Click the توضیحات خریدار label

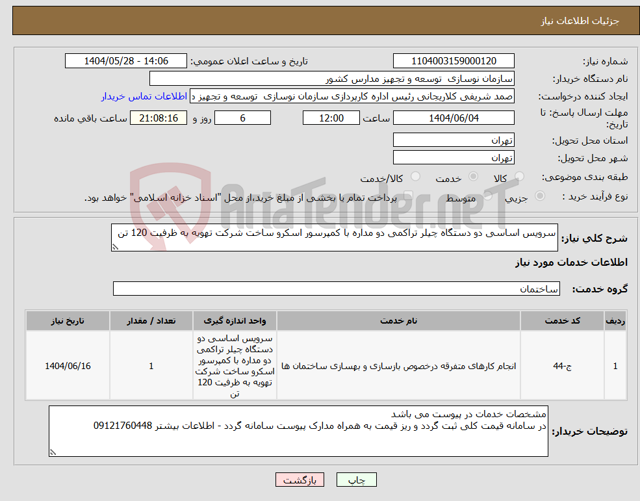590,431
